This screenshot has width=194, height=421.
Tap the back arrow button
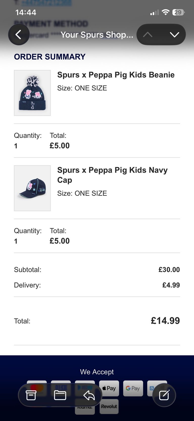click(19, 34)
